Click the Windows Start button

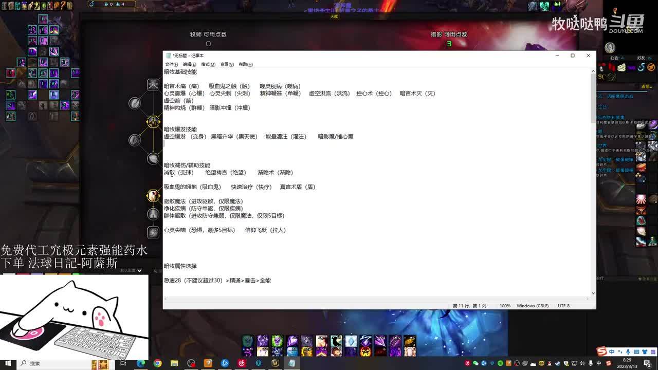8,363
